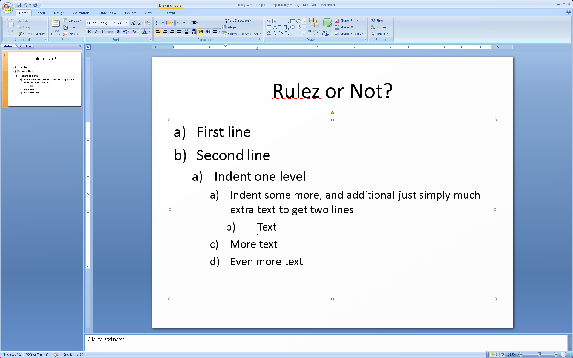Switch to the Outline pane tab
The width and height of the screenshot is (573, 358).
[26, 46]
